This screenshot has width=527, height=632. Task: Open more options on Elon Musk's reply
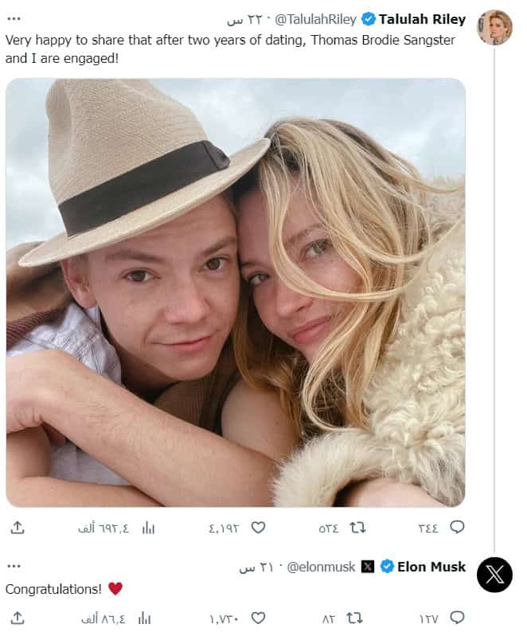[x=14, y=566]
